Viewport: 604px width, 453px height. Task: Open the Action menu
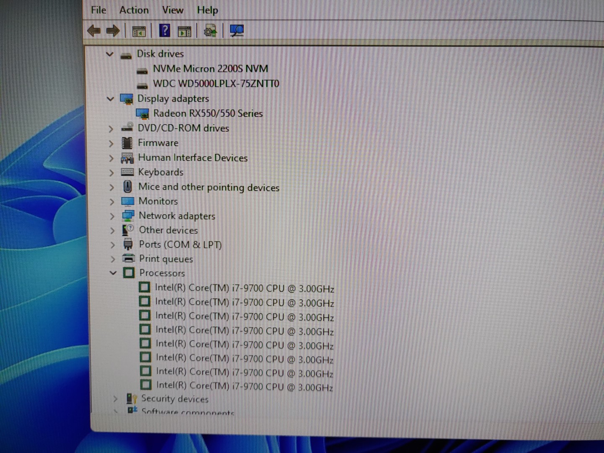(x=134, y=10)
